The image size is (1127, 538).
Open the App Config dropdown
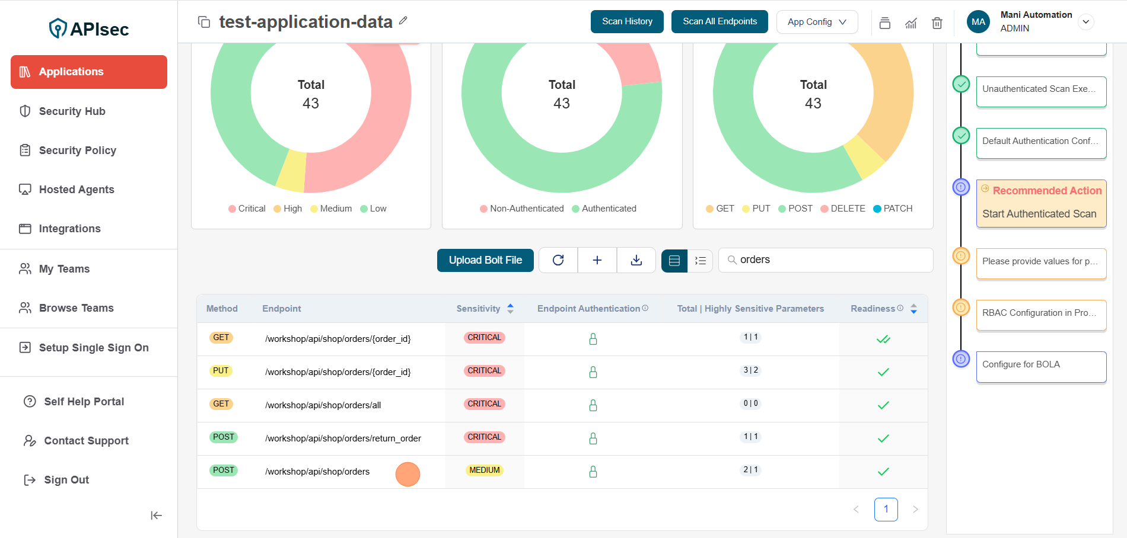(817, 22)
